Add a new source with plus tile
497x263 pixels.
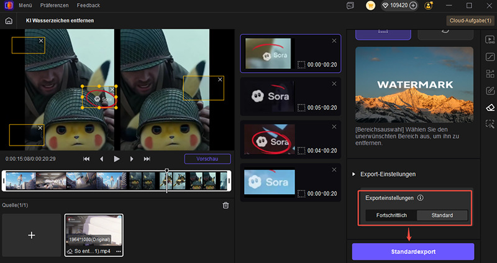pyautogui.click(x=32, y=235)
